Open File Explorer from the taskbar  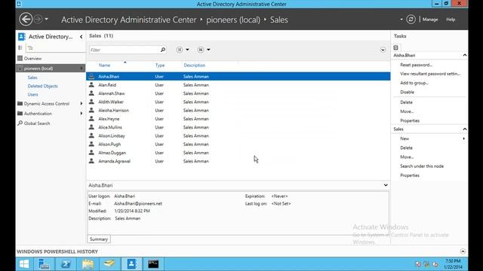(88, 264)
